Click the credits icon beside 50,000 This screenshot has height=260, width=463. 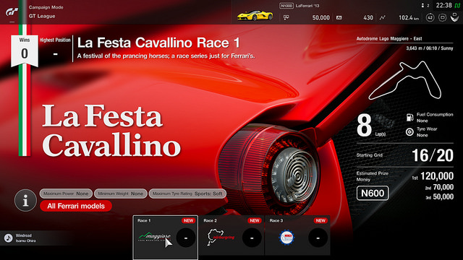click(286, 17)
